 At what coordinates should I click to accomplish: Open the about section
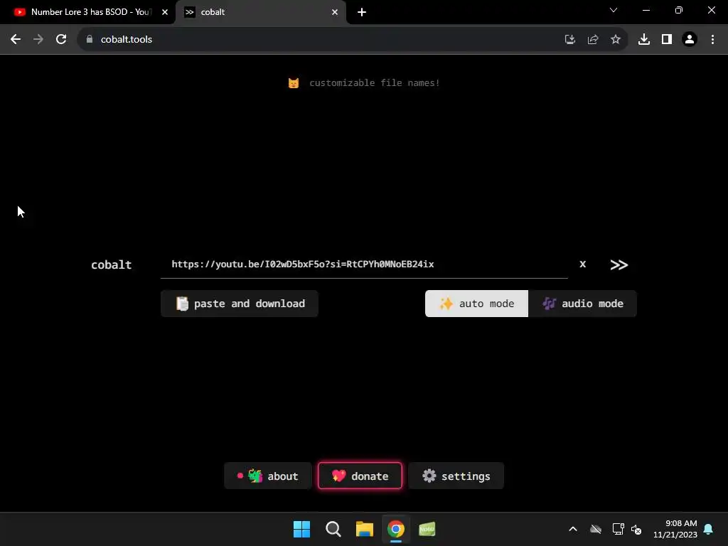(268, 476)
